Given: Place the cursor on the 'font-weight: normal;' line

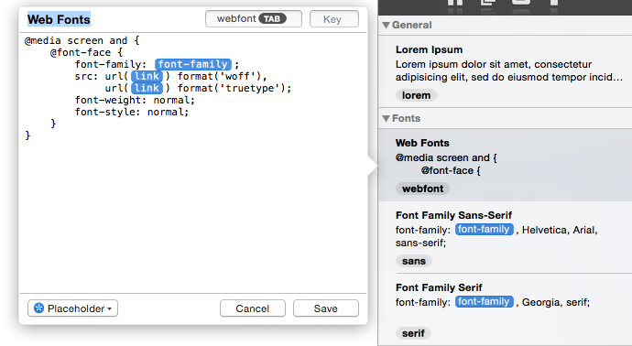Looking at the screenshot, I should 135,101.
